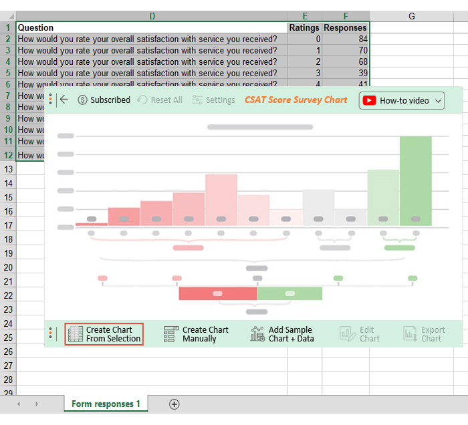Select row 27 header
Image resolution: width=468 pixels, height=425 pixels.
click(8, 366)
